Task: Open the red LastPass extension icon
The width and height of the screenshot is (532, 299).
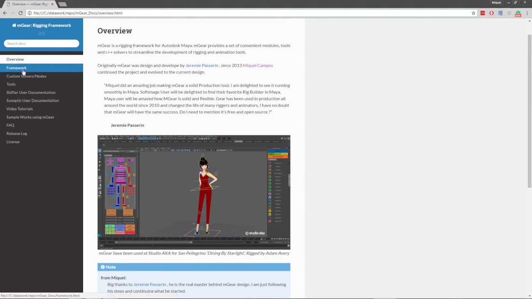Action: point(483,13)
